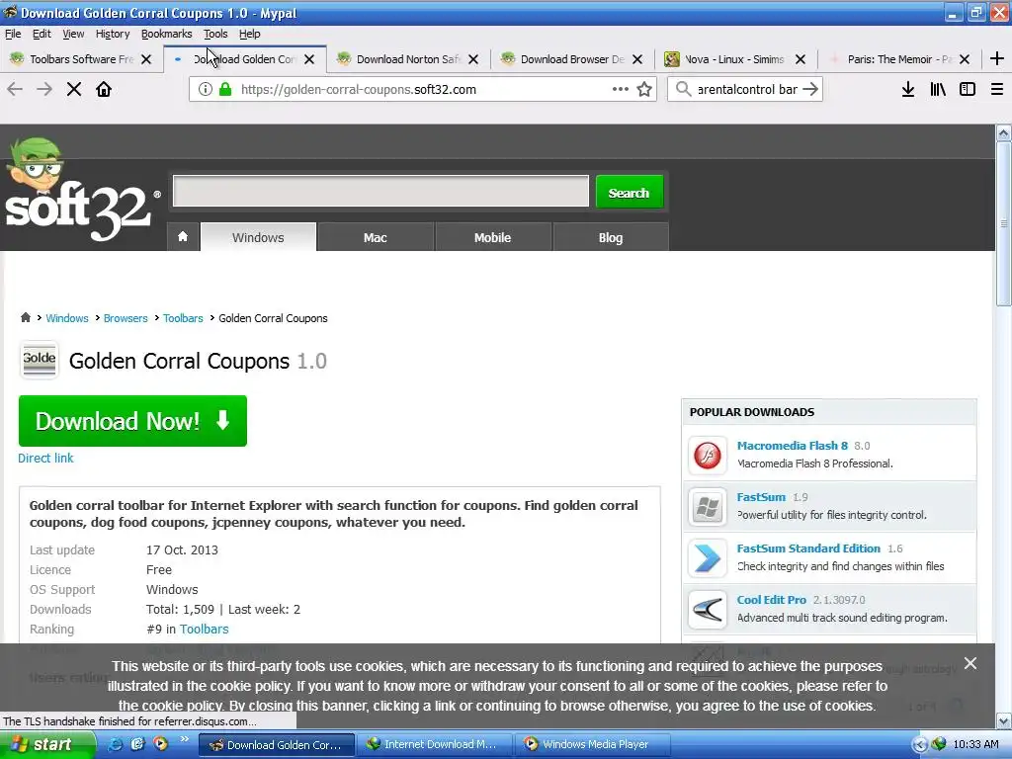Click the soft32 logo
1012x759 pixels.
81,191
